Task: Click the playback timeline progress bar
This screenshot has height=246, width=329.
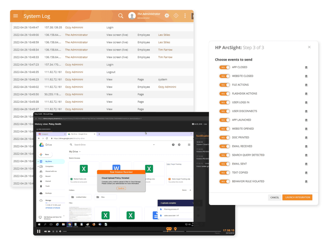Action: 142,231
